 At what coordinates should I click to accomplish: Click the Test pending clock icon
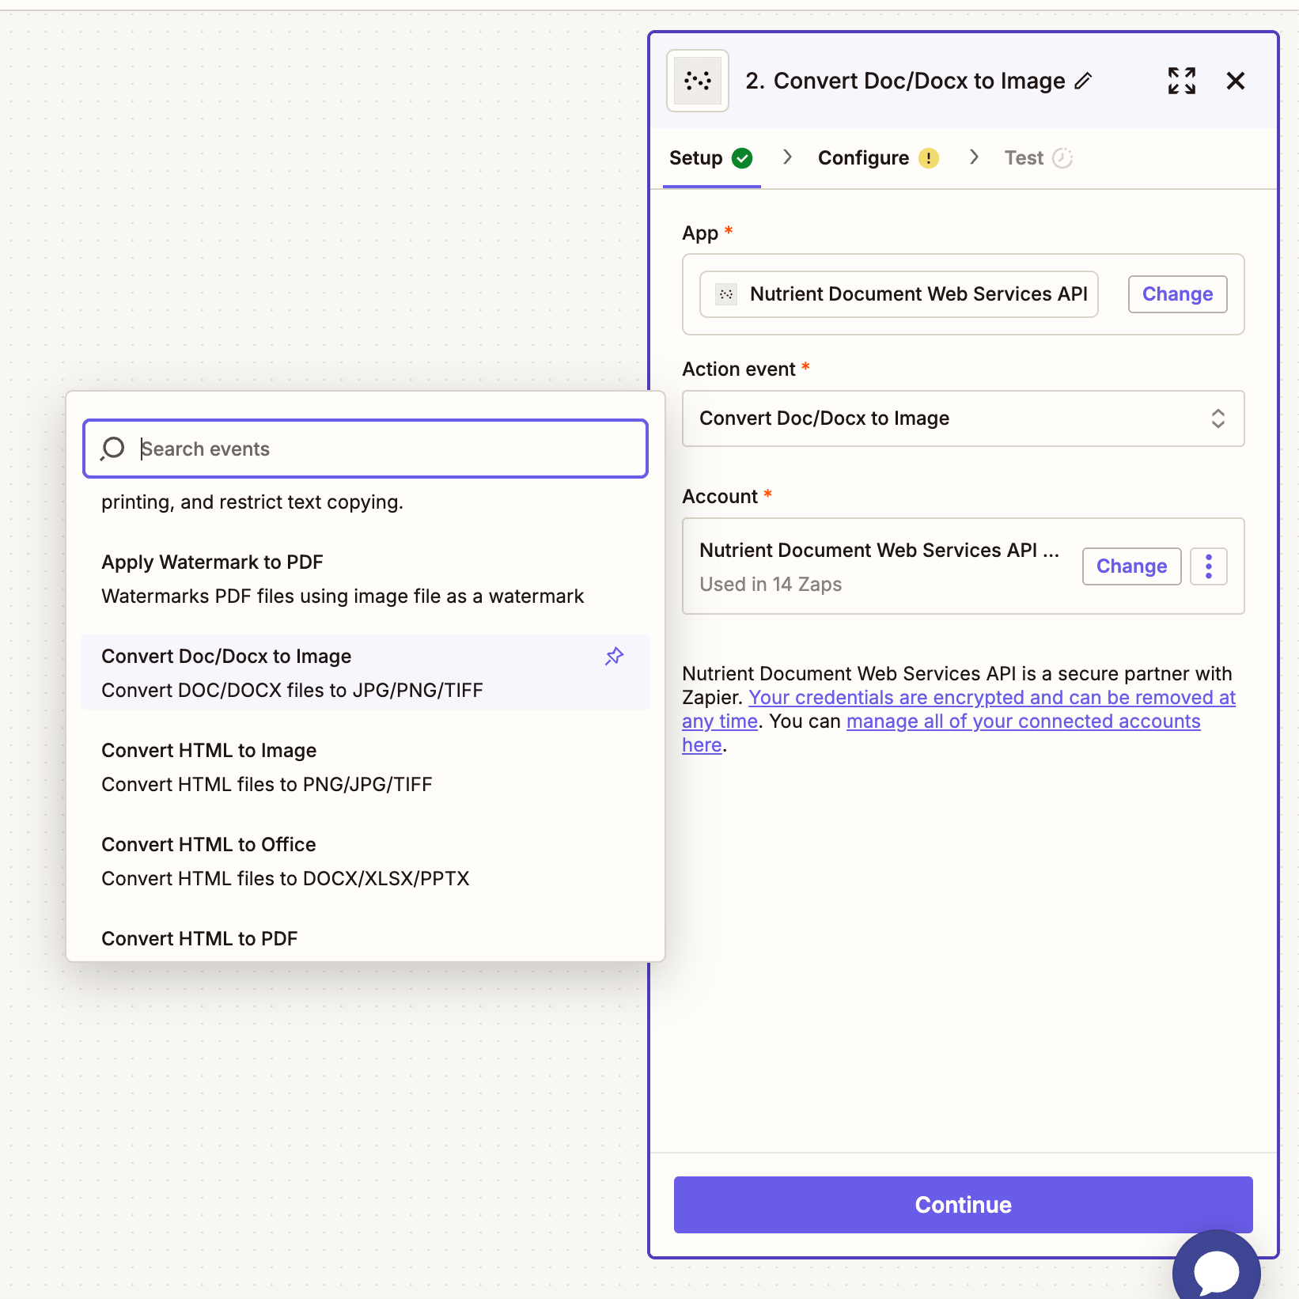(x=1062, y=158)
